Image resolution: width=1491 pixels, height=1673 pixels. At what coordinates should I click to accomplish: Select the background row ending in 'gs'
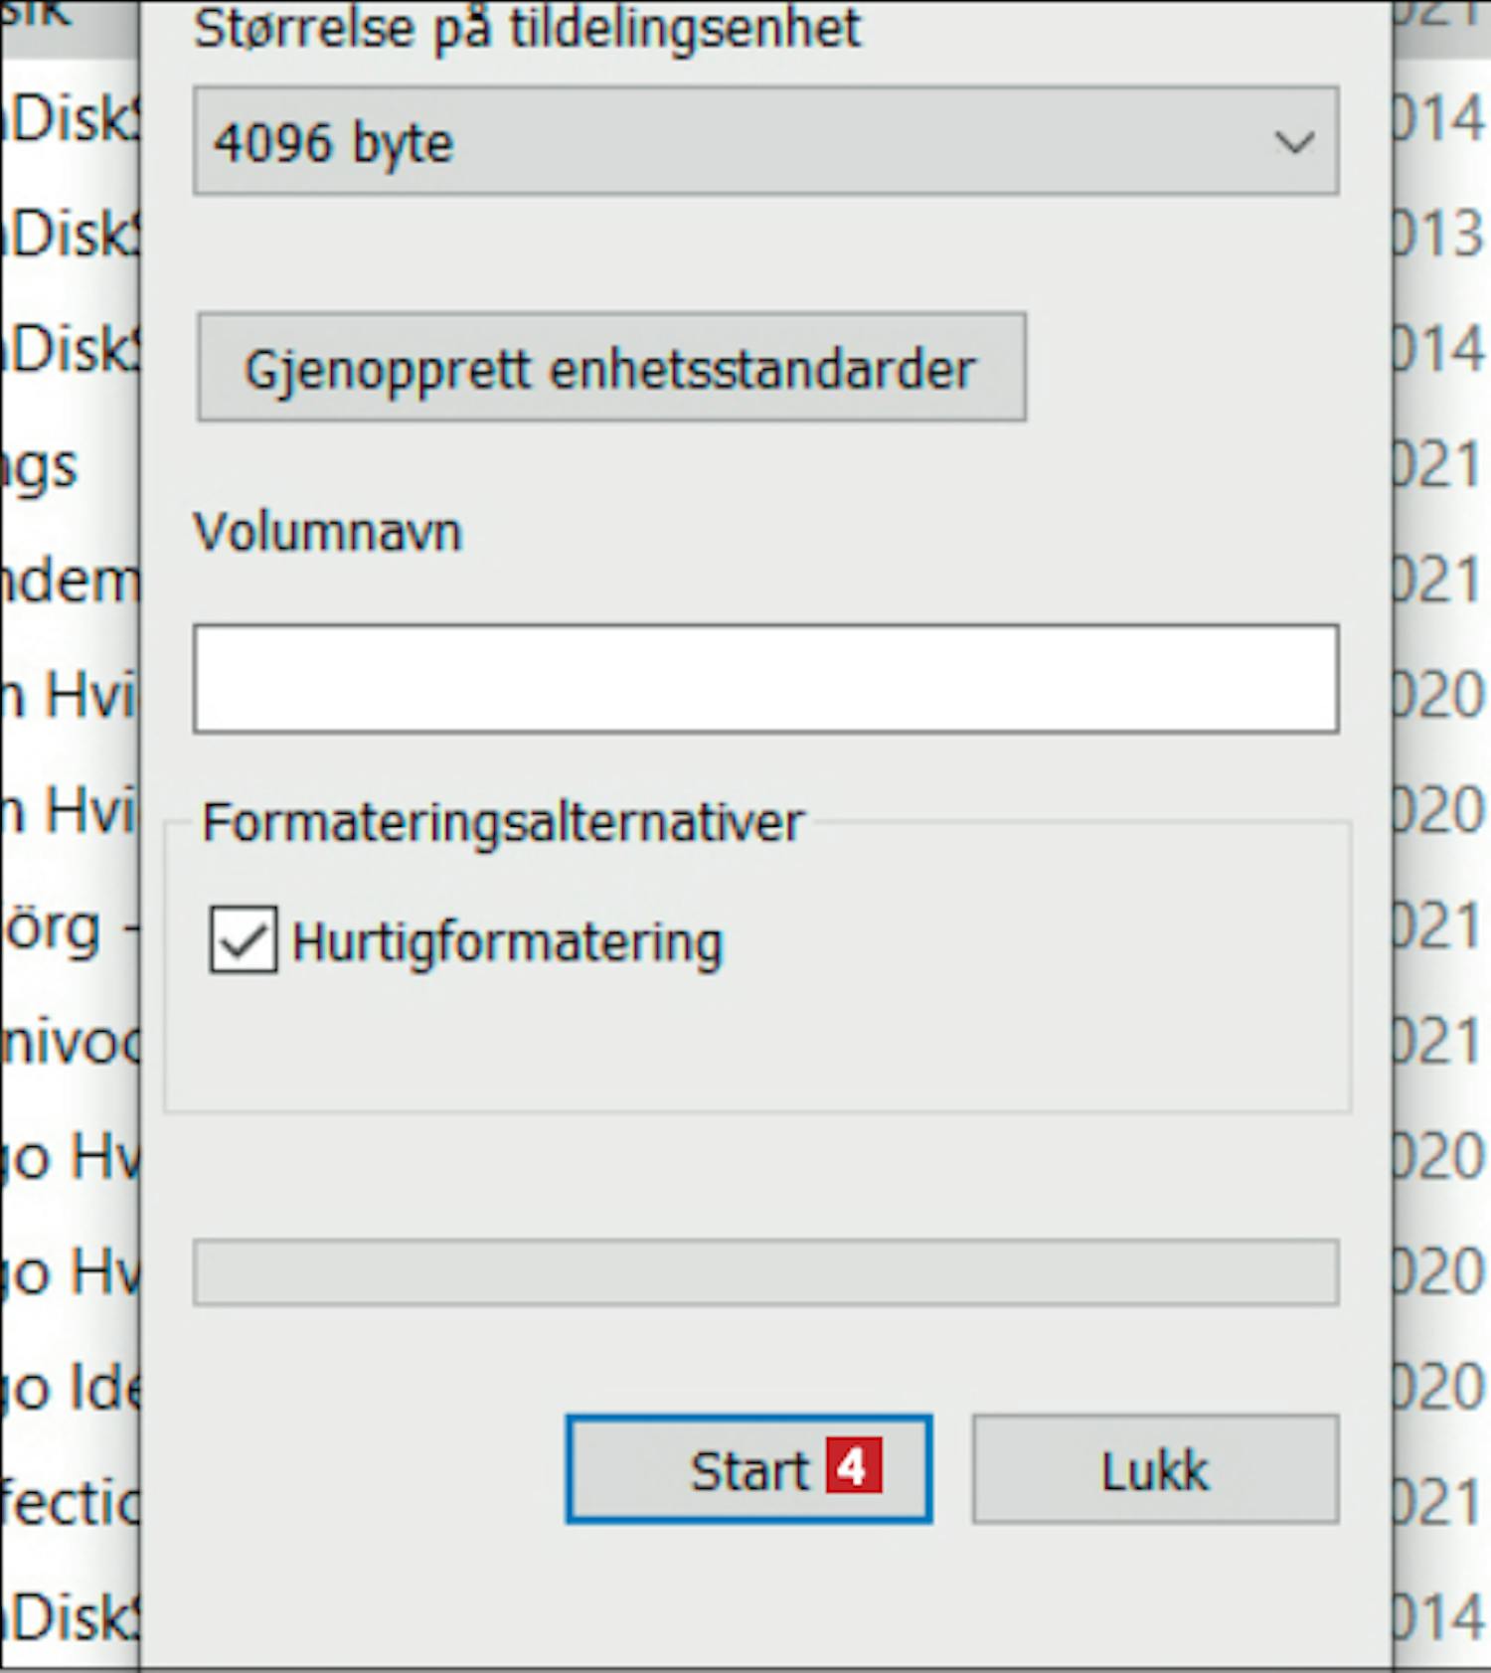click(x=40, y=467)
